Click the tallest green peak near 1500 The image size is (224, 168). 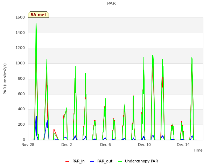36,23
